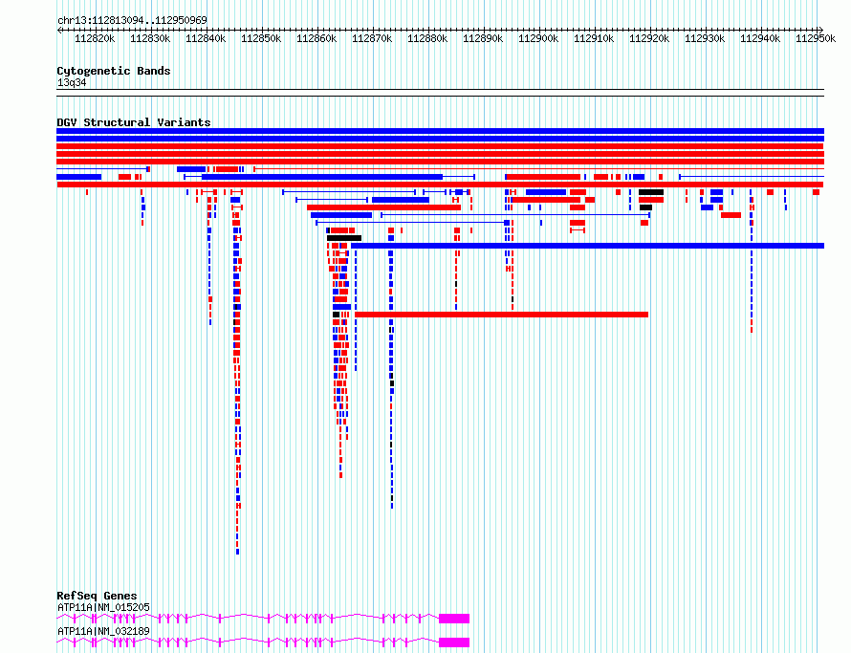The width and height of the screenshot is (851, 653).
Task: Click the 112950k ruler label
Action: click(816, 38)
